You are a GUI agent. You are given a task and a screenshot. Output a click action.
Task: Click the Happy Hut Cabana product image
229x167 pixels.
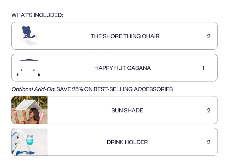(28, 67)
